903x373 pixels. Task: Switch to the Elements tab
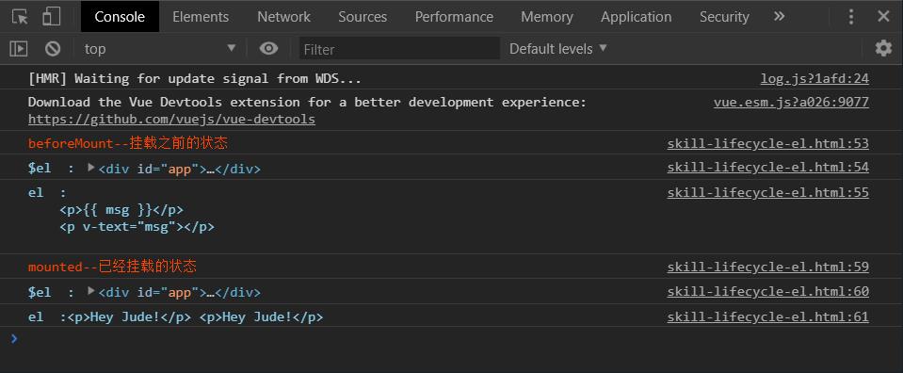coord(201,17)
